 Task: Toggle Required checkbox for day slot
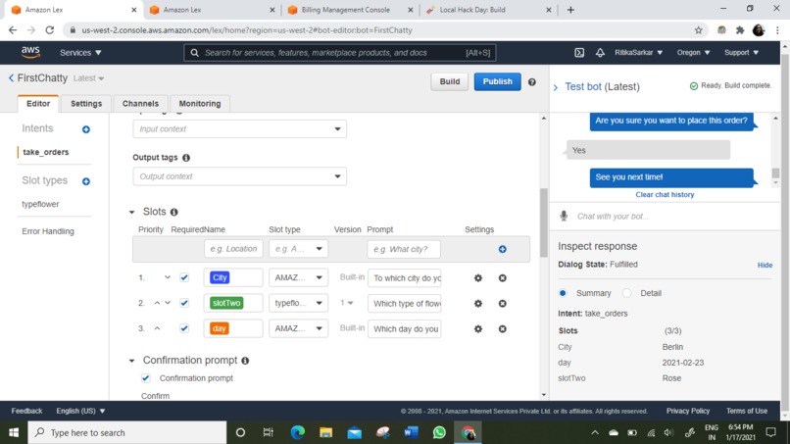coord(184,328)
